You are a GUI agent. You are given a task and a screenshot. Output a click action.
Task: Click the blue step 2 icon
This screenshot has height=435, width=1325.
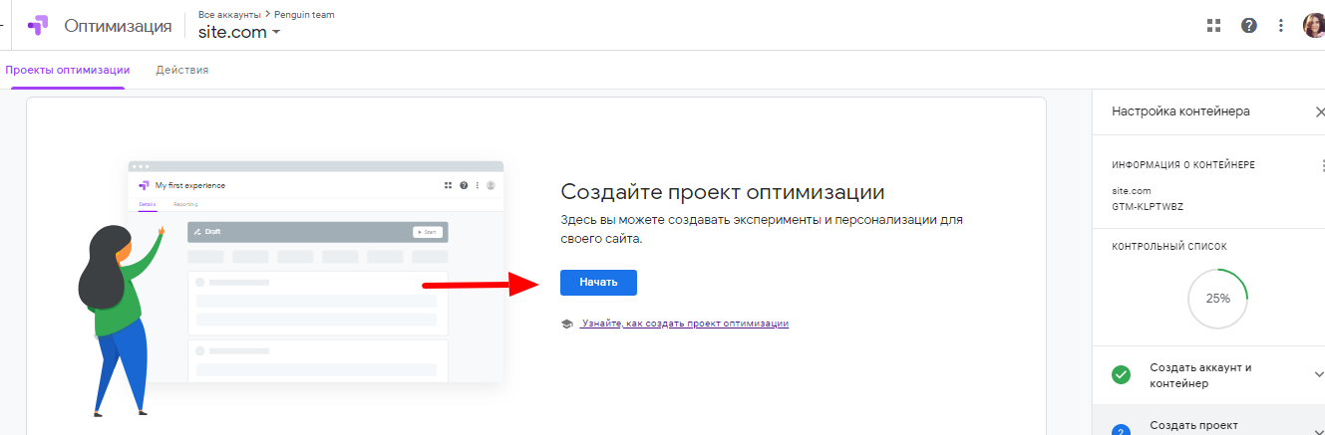1122,429
